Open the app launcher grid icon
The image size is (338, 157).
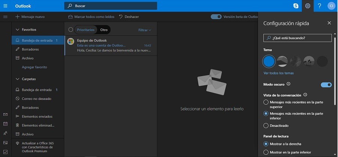[x=6, y=6]
